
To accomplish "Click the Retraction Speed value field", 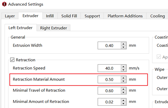I will pos(109,68).
